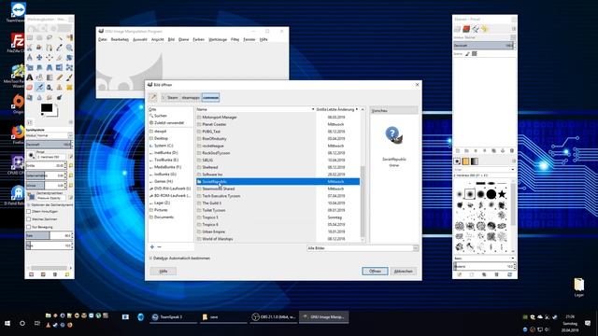Select the Paths tool in toolbox

50,48
